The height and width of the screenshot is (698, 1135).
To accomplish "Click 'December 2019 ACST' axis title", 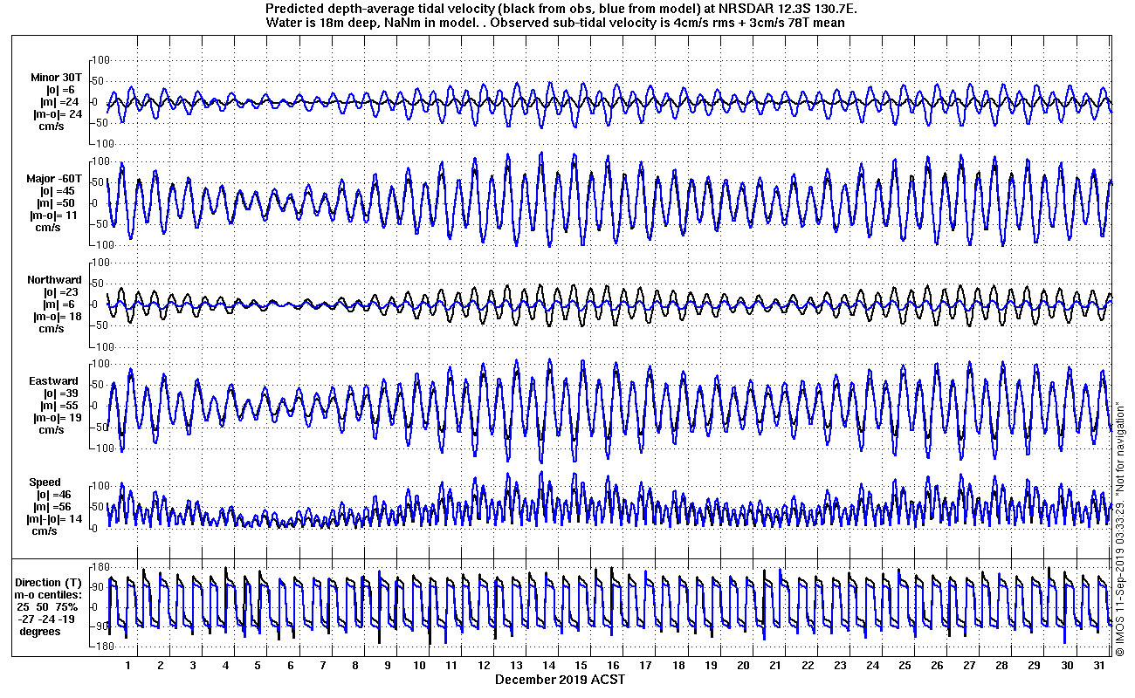I will click(x=560, y=679).
